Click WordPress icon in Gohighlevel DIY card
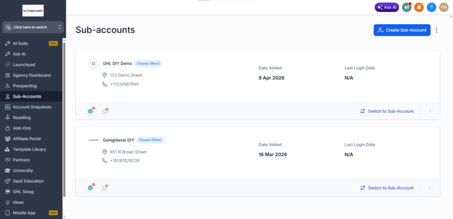This screenshot has height=219, width=453. point(90,188)
